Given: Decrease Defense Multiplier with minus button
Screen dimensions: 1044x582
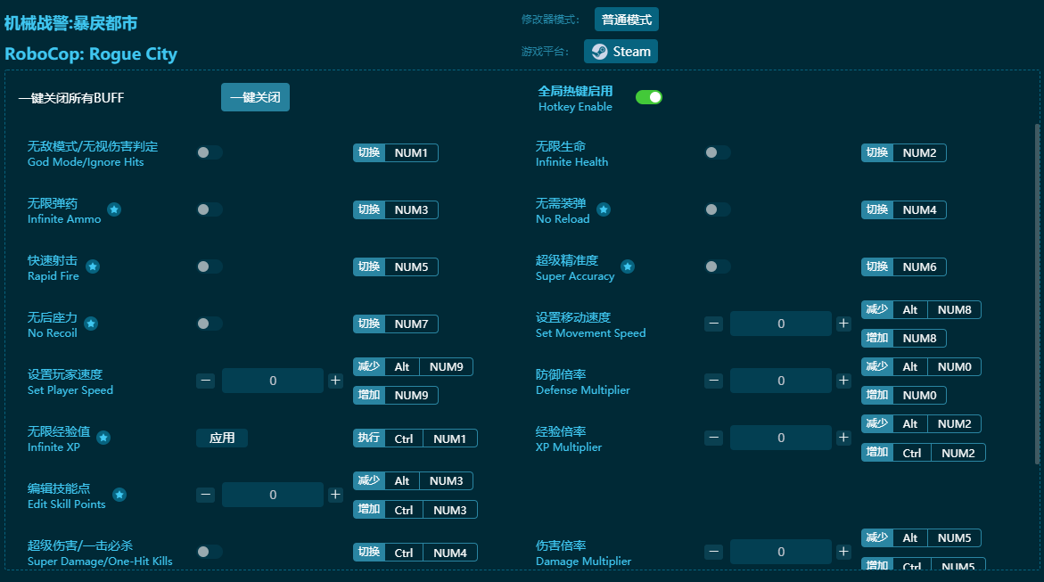Looking at the screenshot, I should [x=713, y=381].
